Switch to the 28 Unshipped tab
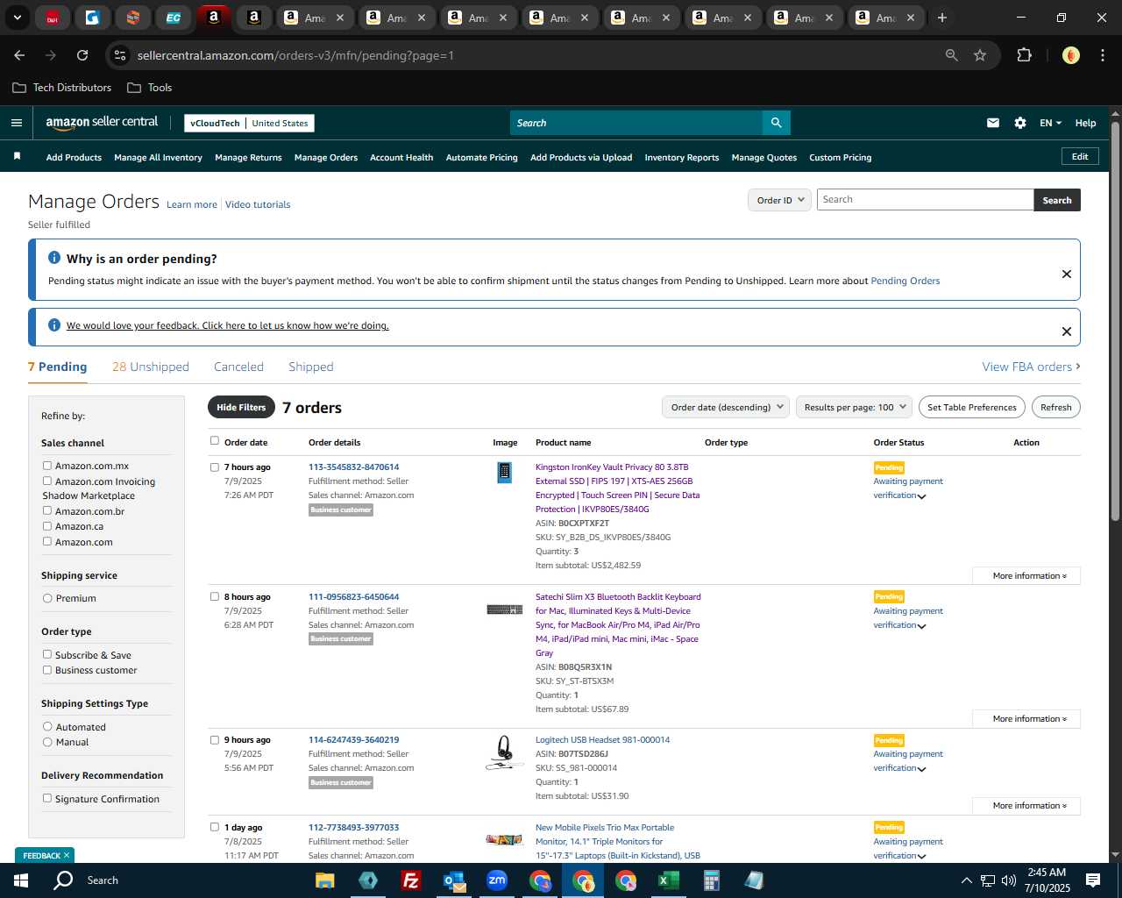 tap(151, 367)
